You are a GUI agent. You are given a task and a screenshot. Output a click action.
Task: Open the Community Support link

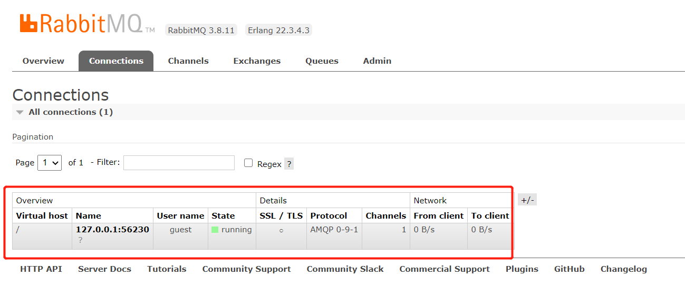[x=246, y=269]
